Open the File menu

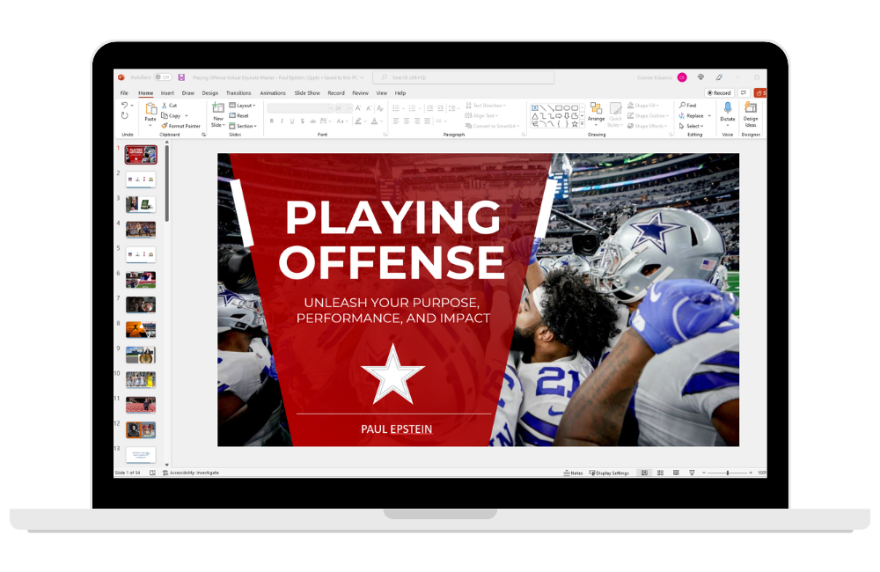tap(124, 93)
